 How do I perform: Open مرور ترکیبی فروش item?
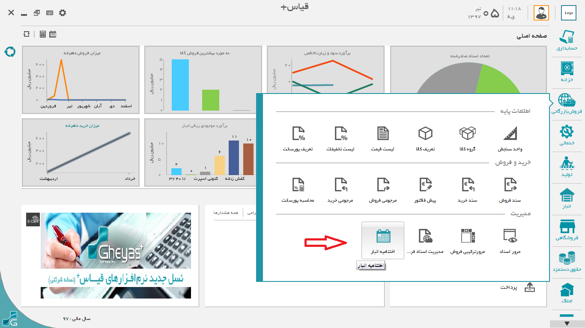tap(468, 241)
